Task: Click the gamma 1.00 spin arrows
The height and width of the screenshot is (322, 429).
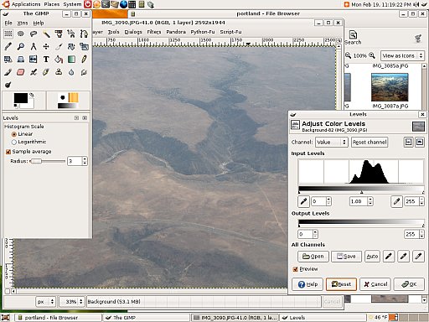Action: pyautogui.click(x=370, y=201)
